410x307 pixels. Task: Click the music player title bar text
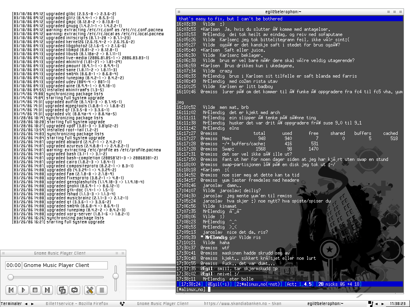click(60, 253)
